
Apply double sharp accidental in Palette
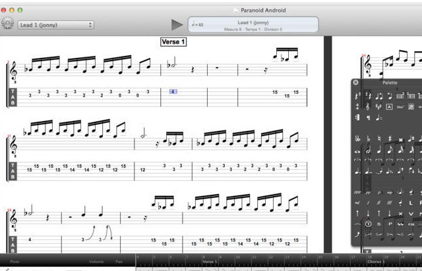[400, 139]
